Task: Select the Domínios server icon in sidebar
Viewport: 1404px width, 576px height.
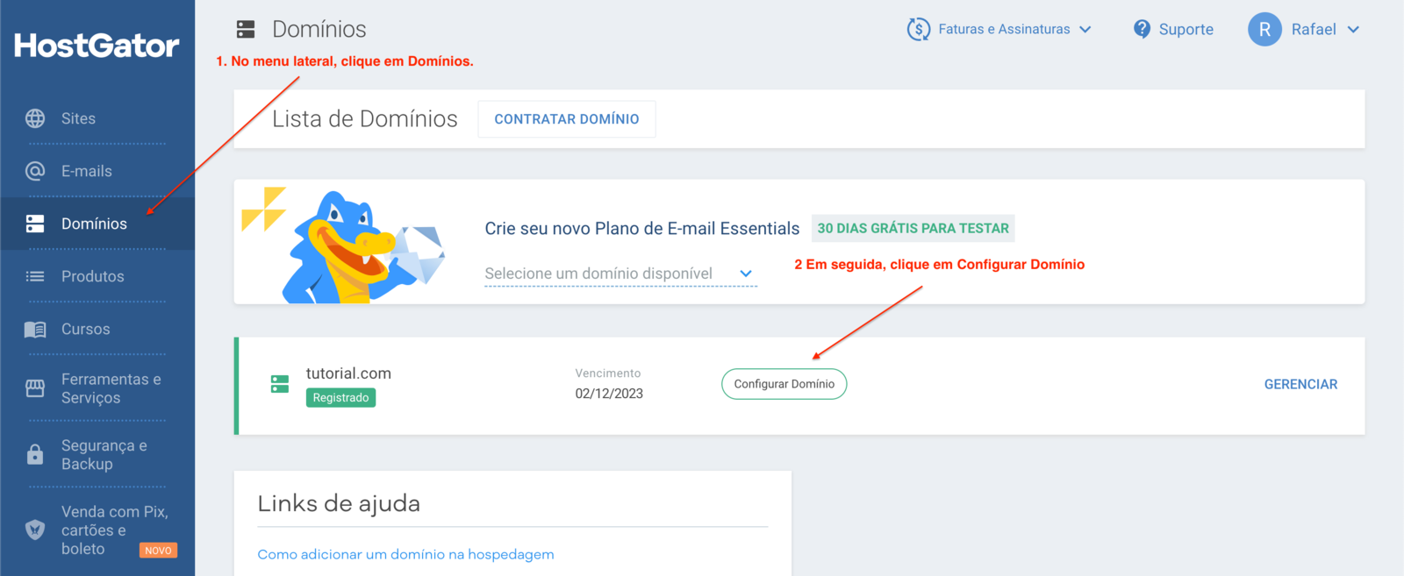Action: (x=35, y=224)
